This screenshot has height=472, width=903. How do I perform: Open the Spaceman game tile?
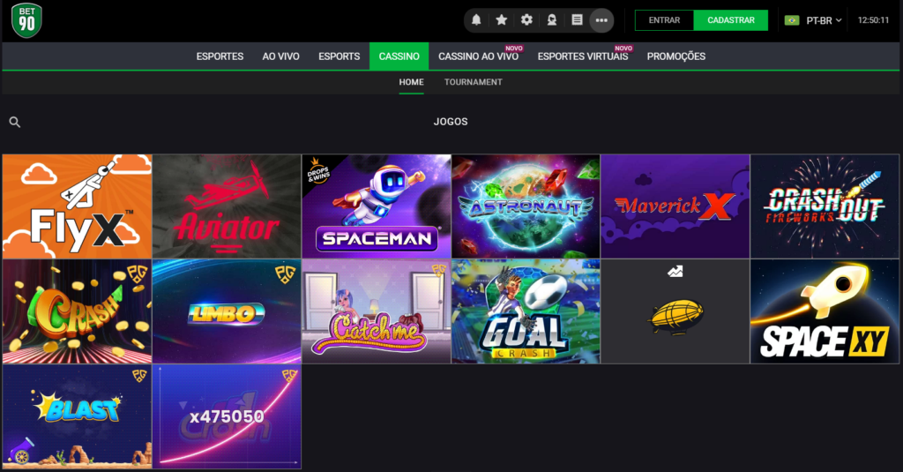coord(376,206)
